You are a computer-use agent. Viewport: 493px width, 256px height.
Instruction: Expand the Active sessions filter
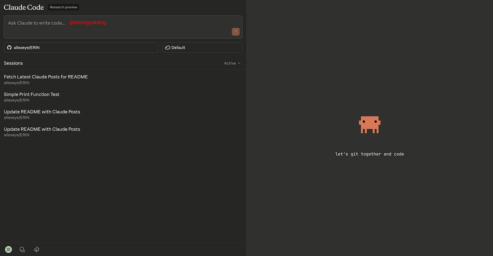pos(232,63)
